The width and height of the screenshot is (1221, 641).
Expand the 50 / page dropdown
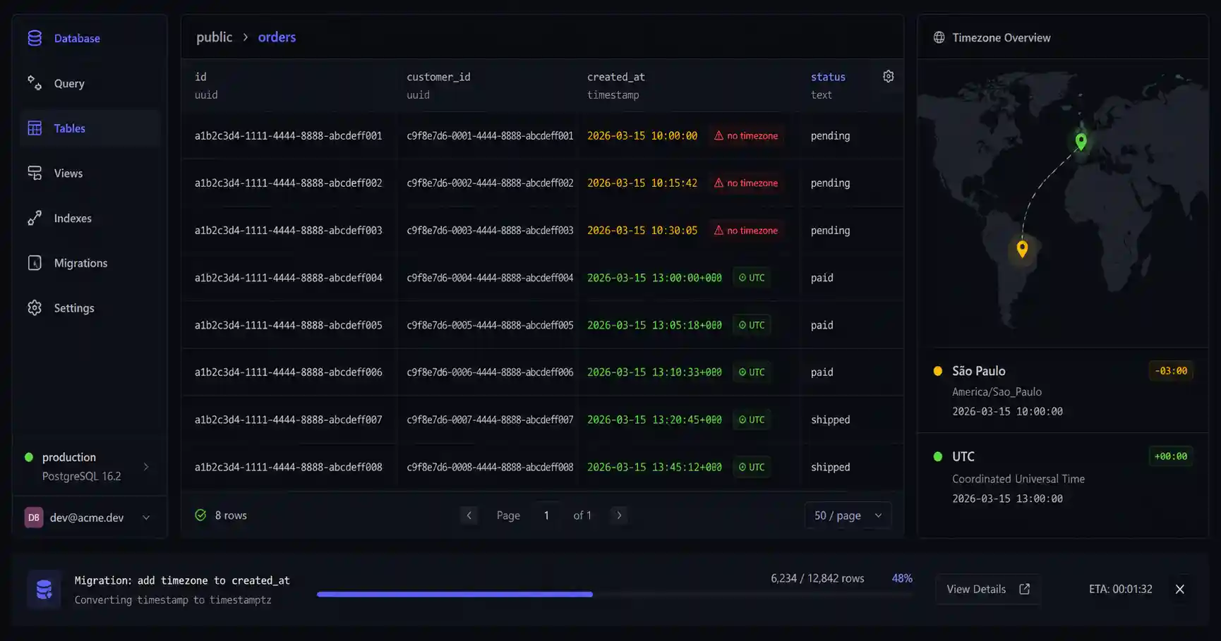pyautogui.click(x=848, y=515)
